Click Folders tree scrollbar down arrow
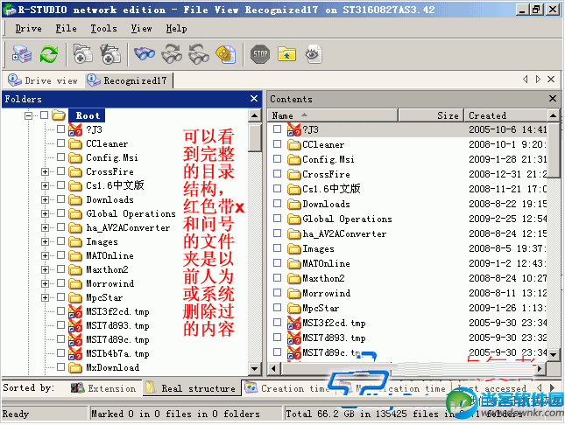 pyautogui.click(x=254, y=368)
